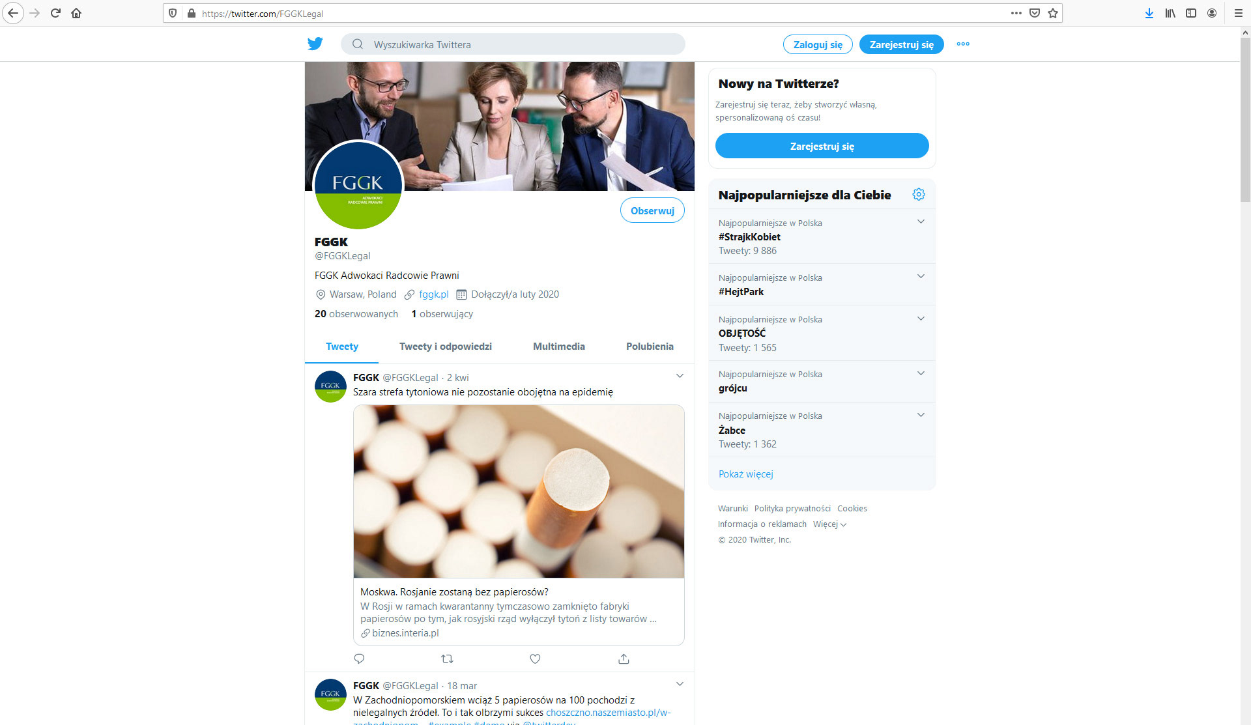Reply to the tobacco grey zone tweet

click(x=359, y=659)
